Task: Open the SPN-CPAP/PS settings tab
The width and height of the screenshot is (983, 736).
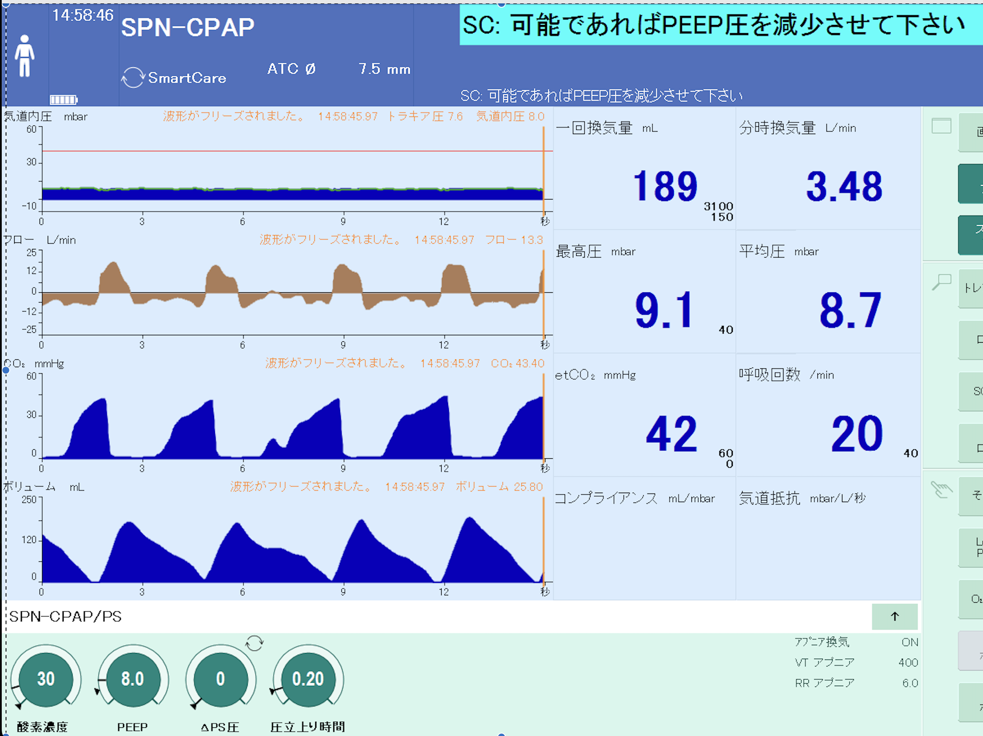Action: 65,616
